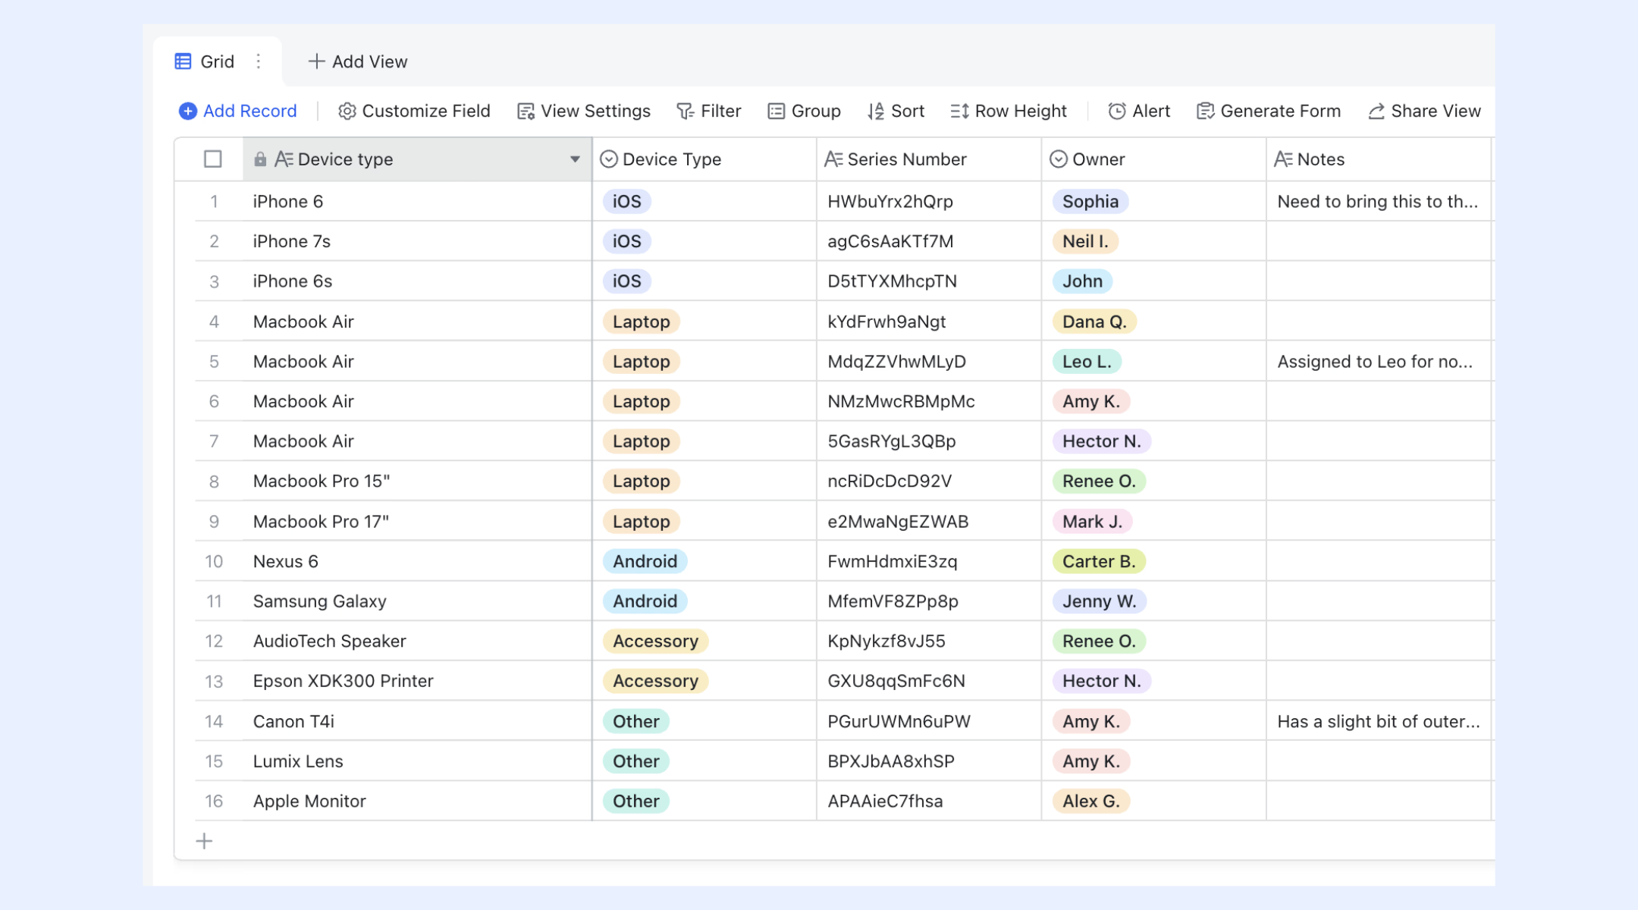Click the Share View arrow icon
Image resolution: width=1638 pixels, height=910 pixels.
pos(1376,111)
